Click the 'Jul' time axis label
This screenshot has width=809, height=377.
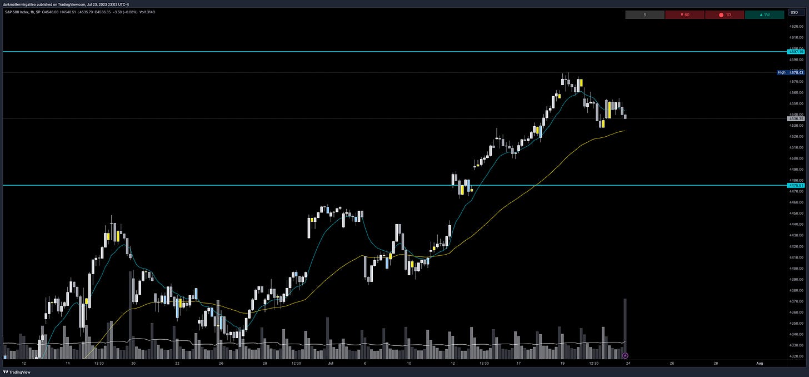(331, 363)
